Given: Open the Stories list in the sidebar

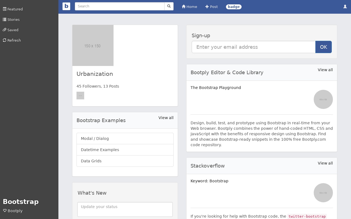Looking at the screenshot, I should click(11, 19).
